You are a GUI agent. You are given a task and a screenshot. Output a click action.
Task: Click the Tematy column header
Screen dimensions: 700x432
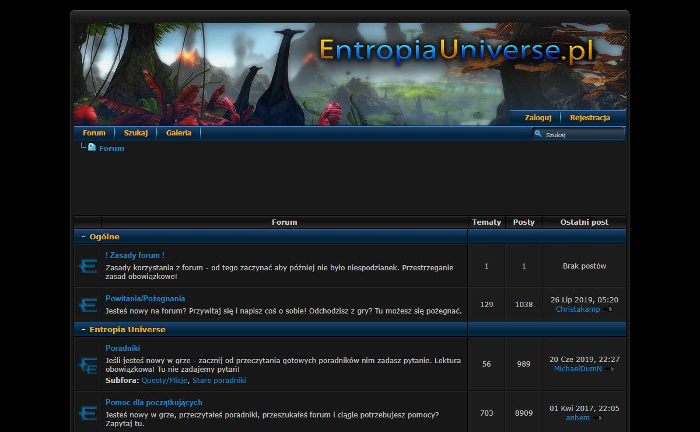[x=487, y=222]
